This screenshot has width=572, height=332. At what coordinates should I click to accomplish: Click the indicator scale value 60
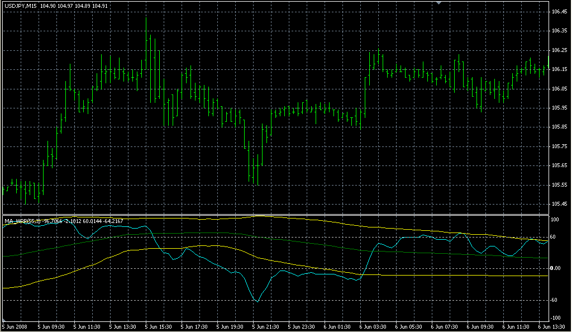click(553, 237)
